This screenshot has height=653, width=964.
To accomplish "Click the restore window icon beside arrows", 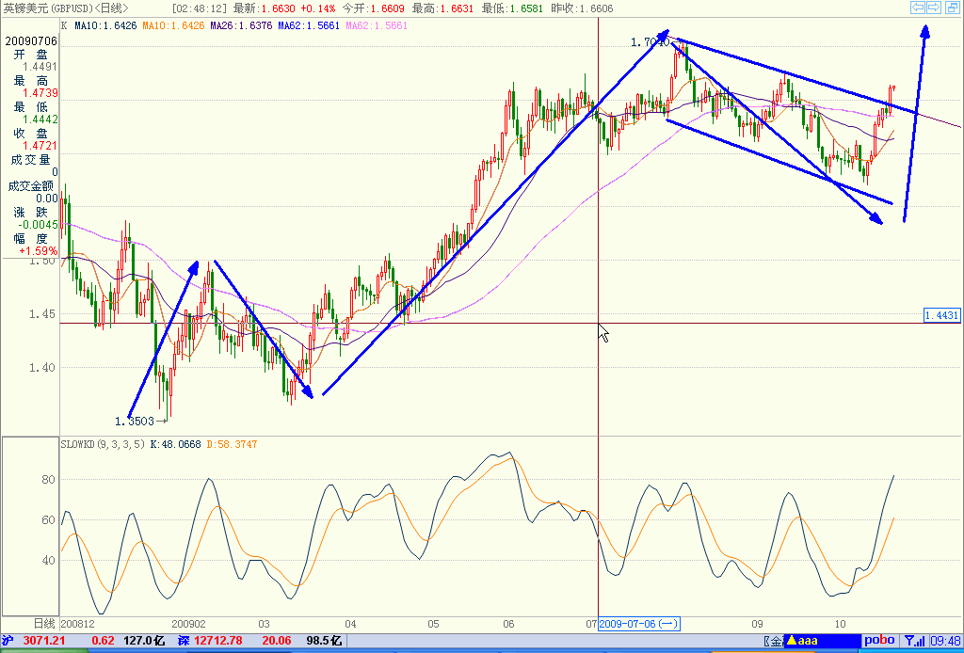I will [951, 8].
